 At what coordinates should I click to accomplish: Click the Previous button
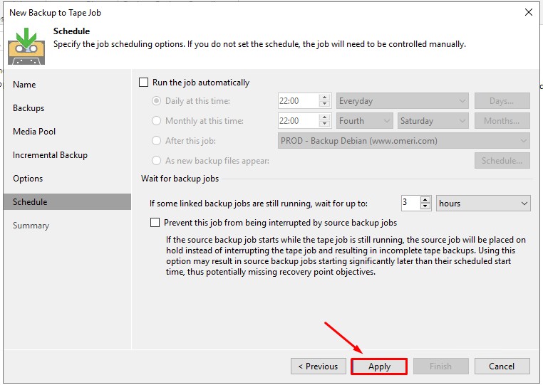tap(318, 366)
